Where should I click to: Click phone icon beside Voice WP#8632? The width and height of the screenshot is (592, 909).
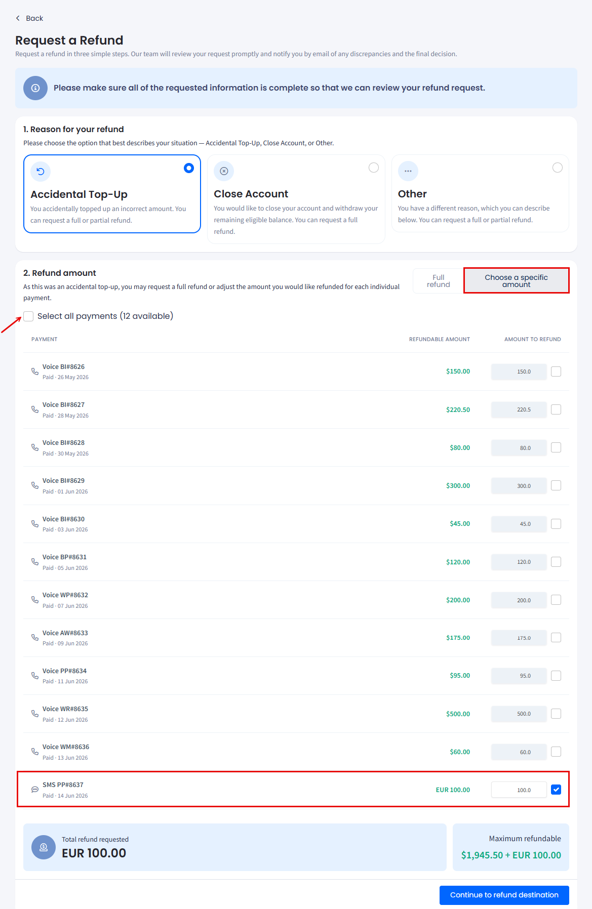pyautogui.click(x=35, y=600)
